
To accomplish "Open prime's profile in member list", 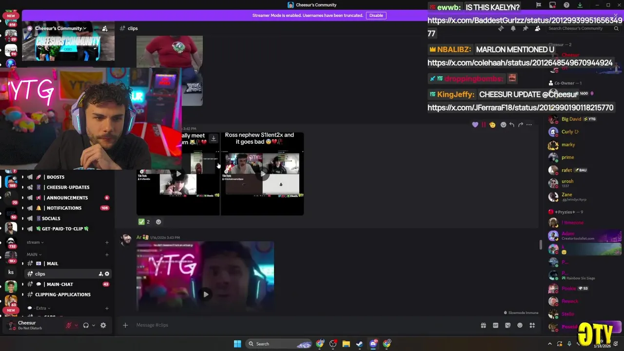I will [583, 157].
